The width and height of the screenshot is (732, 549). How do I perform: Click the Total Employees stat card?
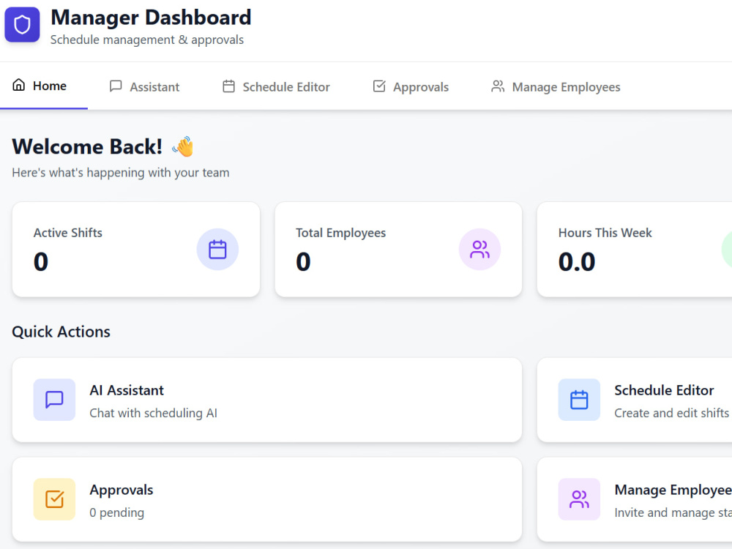[398, 250]
